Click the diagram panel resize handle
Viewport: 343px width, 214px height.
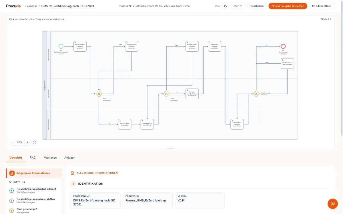point(170,148)
